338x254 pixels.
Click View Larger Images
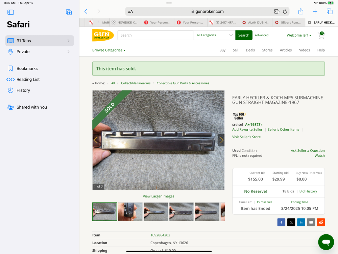(159, 196)
